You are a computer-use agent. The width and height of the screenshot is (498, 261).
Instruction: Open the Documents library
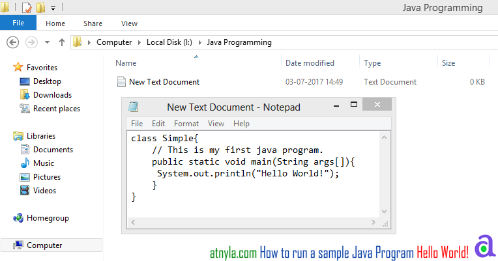[53, 149]
